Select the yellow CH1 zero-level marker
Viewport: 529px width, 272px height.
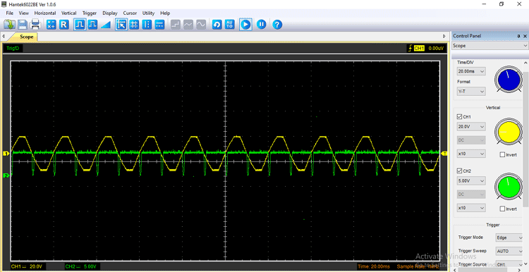[x=6, y=154]
